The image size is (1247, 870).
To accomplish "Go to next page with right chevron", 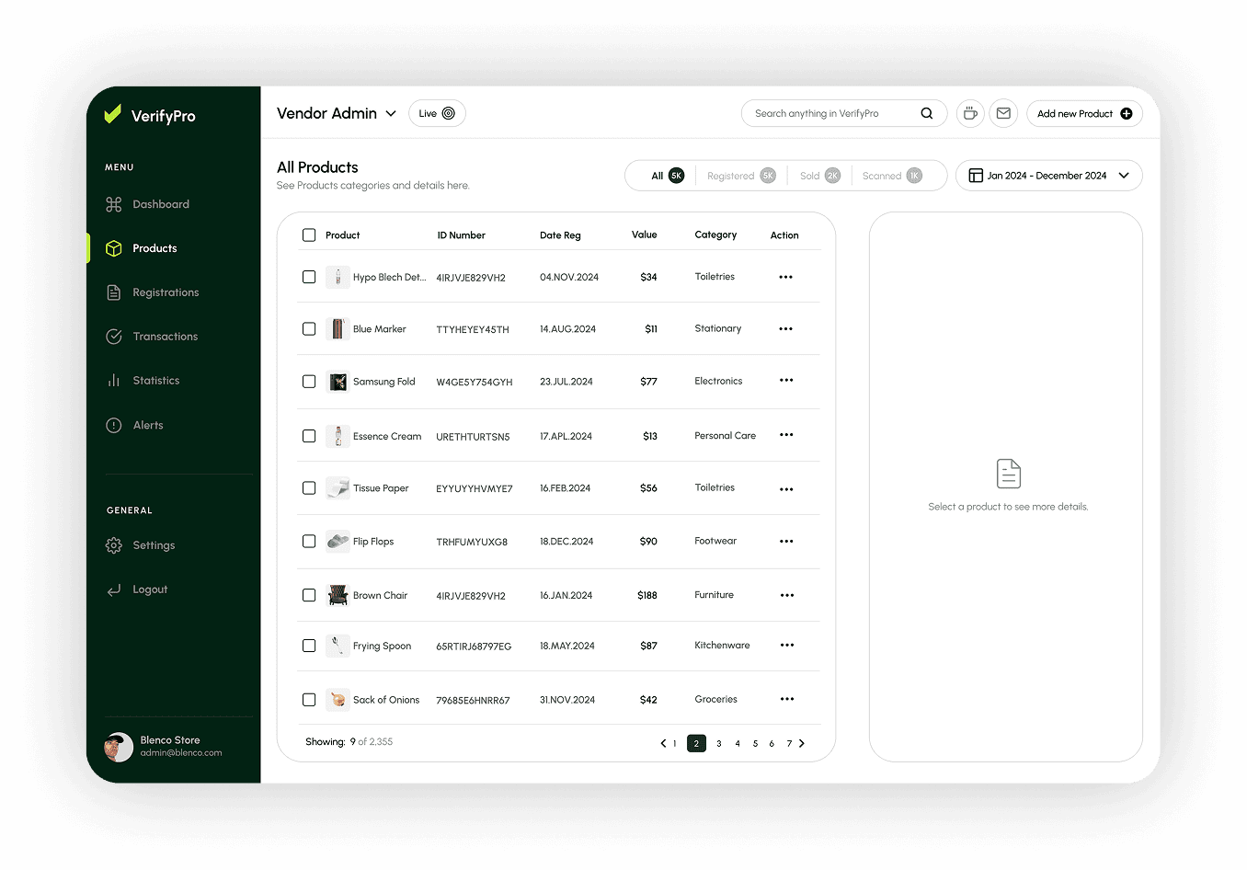I will coord(802,743).
